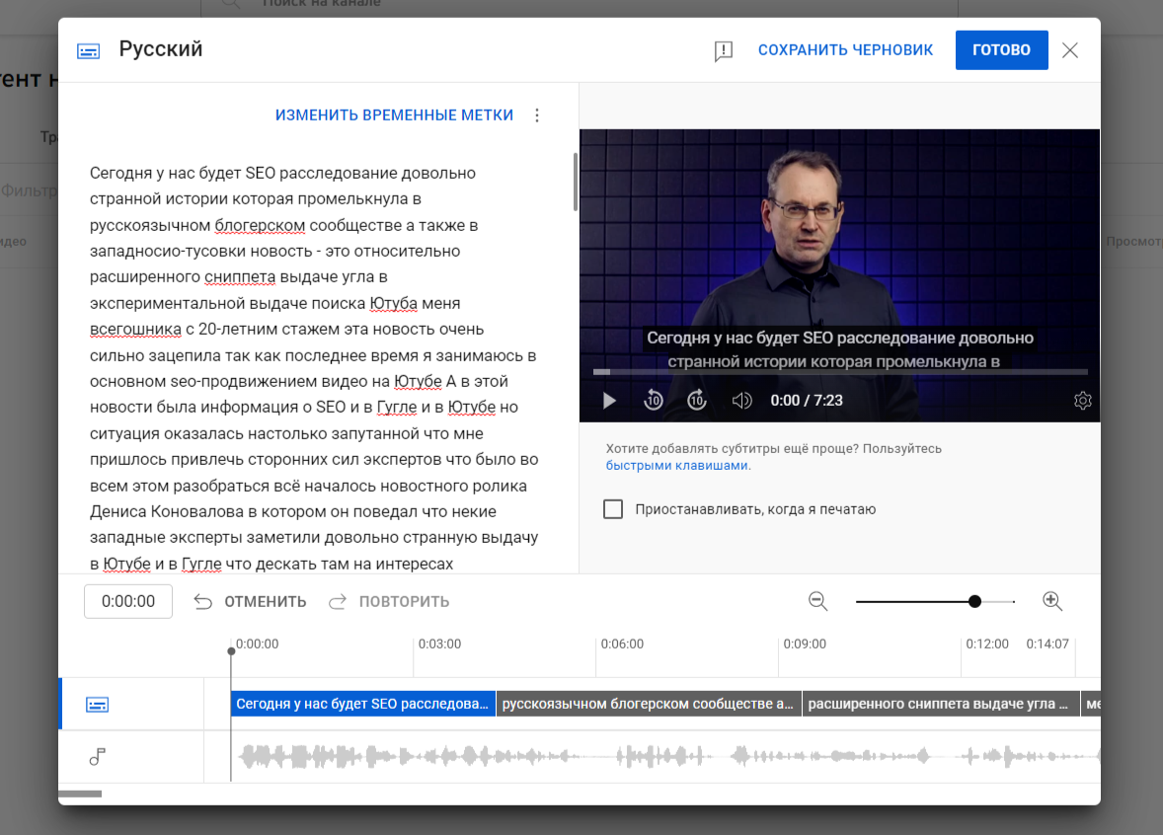
Task: Click the volume icon in the player
Action: pos(742,400)
